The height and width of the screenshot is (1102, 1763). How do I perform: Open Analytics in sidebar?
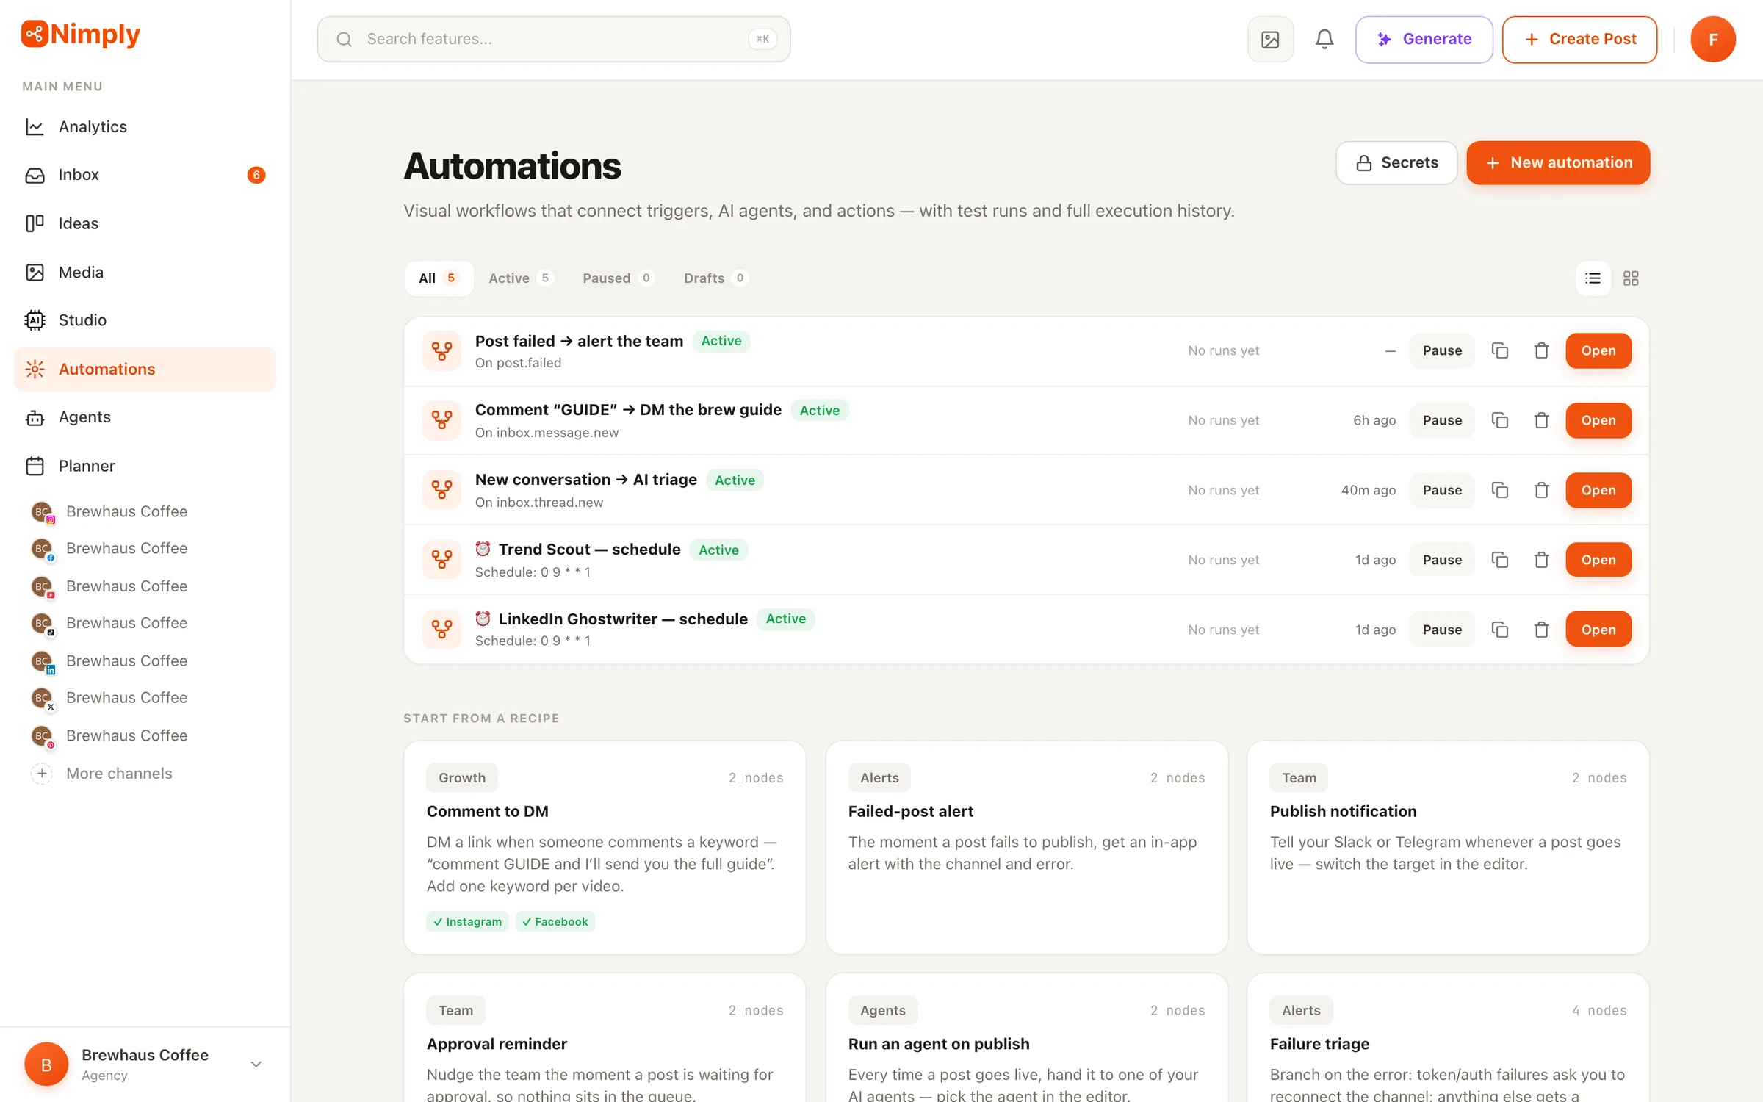145,126
